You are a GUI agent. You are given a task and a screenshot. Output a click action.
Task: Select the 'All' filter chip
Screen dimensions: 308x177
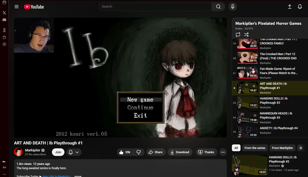pos(236,148)
